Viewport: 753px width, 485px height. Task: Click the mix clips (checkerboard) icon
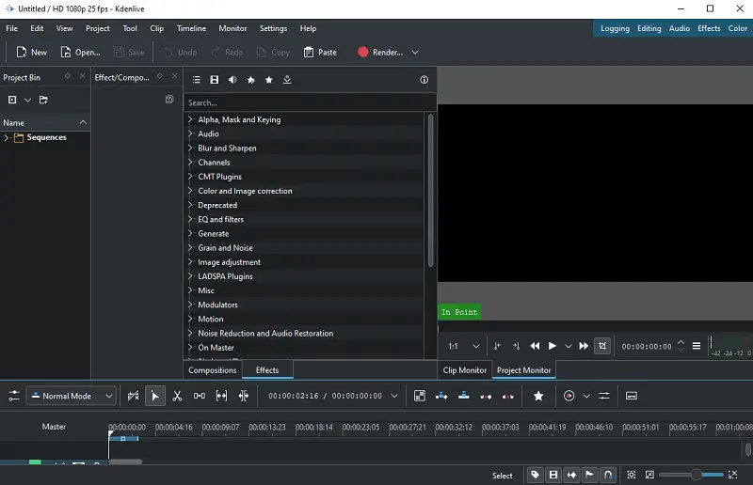pos(419,396)
